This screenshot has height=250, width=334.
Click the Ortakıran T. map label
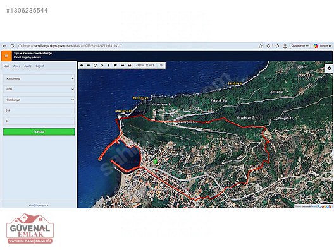coord(245,117)
